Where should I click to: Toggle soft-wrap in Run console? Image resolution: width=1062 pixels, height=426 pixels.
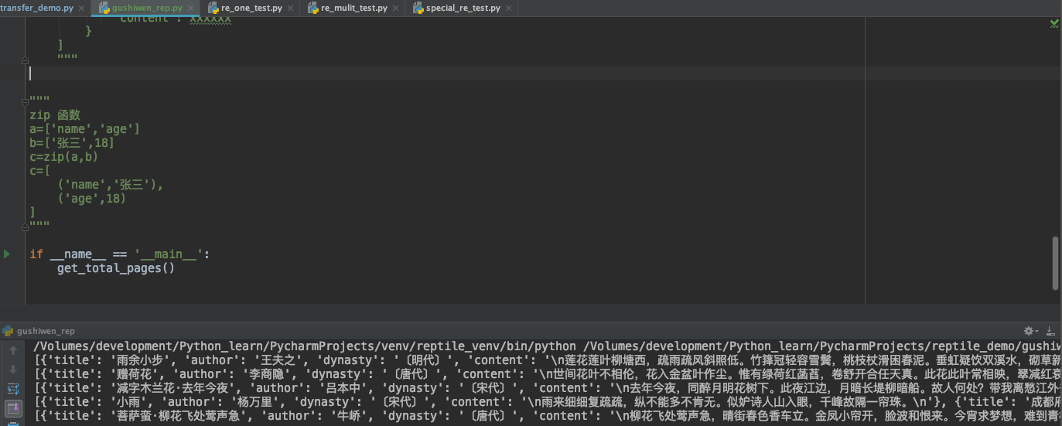[x=13, y=389]
